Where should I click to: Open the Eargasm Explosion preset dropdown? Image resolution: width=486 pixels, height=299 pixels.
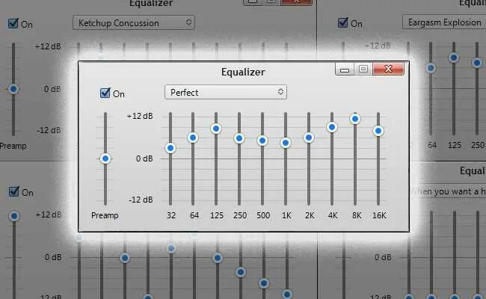tap(444, 22)
